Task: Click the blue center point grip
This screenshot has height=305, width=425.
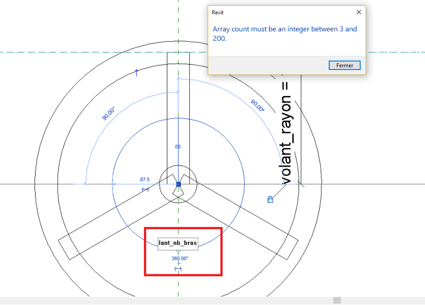Action: coord(178,184)
